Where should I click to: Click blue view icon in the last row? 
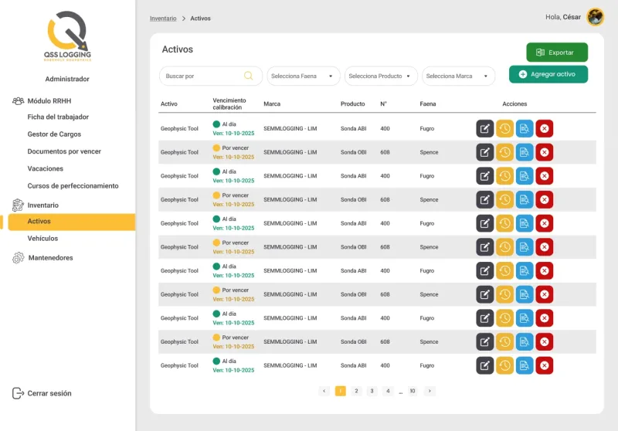(525, 365)
